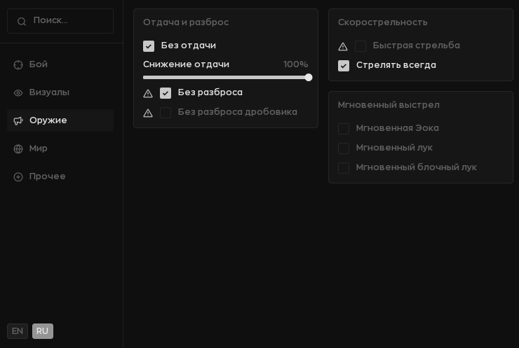Click warning triangle next to Без разброса
This screenshot has width=519, height=348.
[148, 94]
